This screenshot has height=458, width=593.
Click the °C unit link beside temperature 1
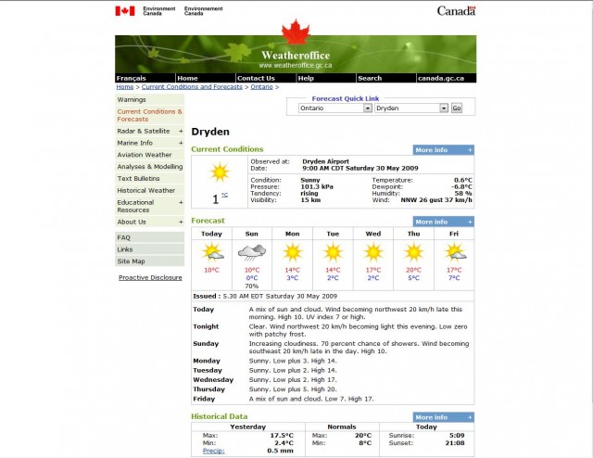224,195
